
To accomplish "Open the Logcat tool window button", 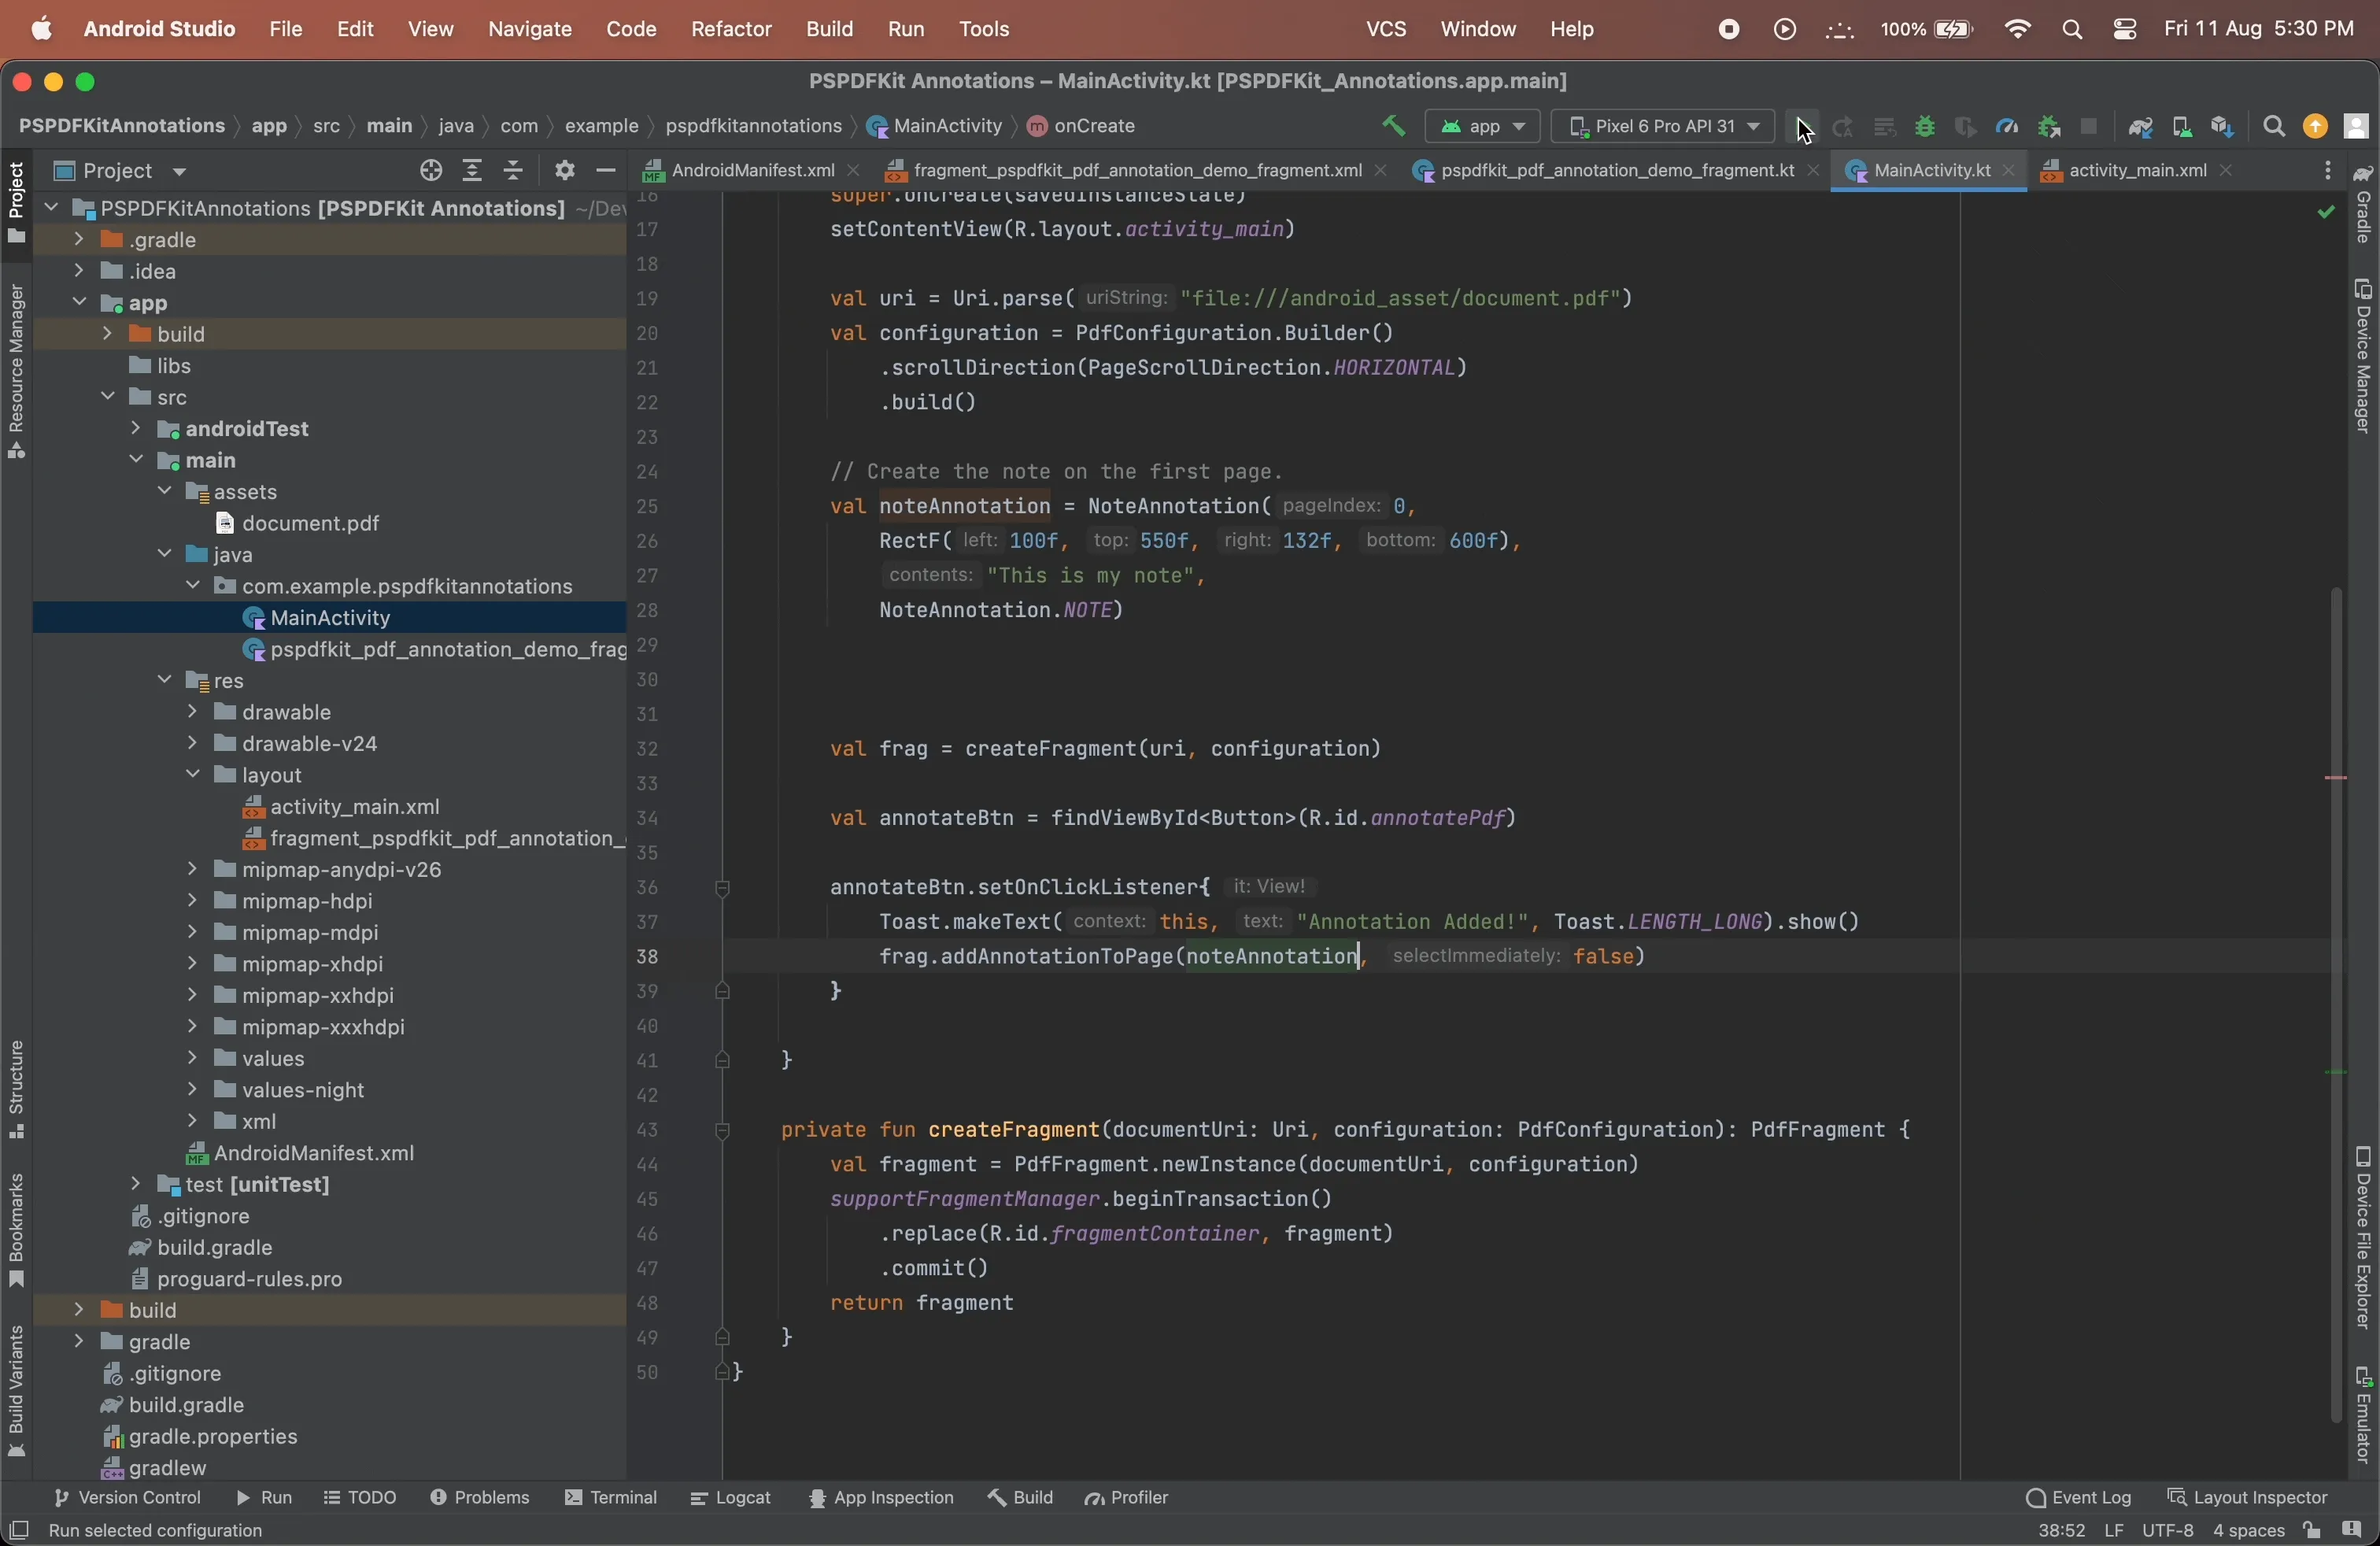I will (x=731, y=1498).
